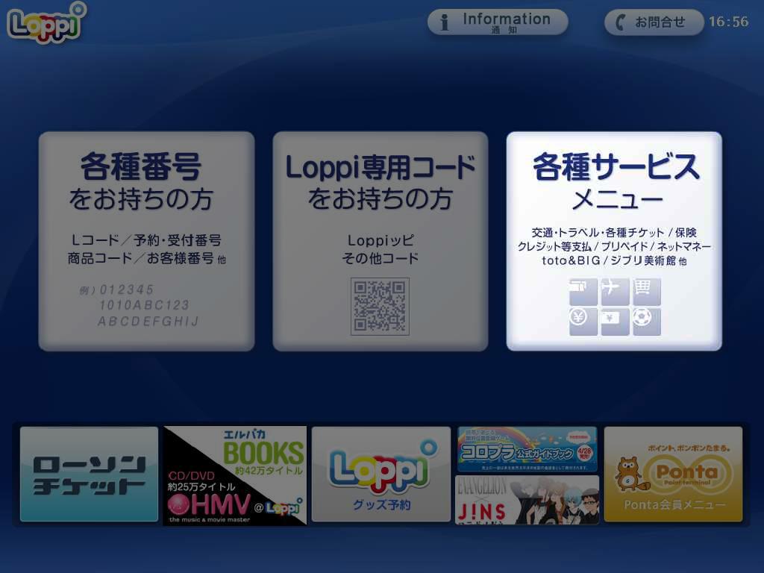764x573 pixels.
Task: Click the 例) 012345 sample code text
Action: pos(116,290)
